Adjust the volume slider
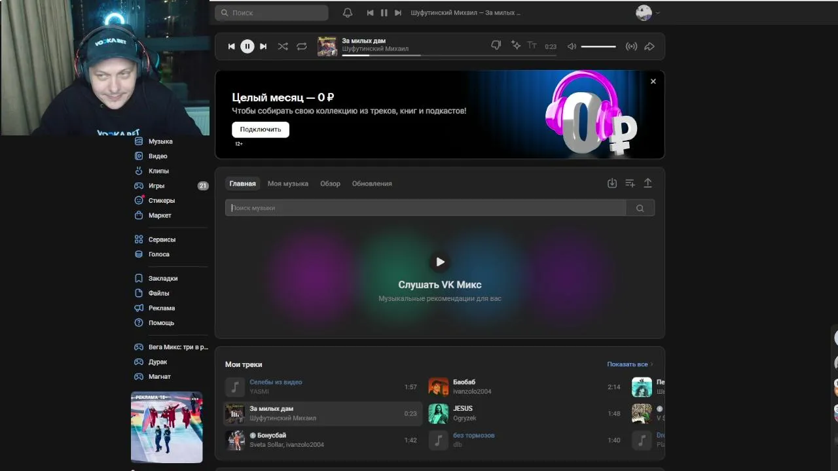The width and height of the screenshot is (838, 471). (x=598, y=46)
